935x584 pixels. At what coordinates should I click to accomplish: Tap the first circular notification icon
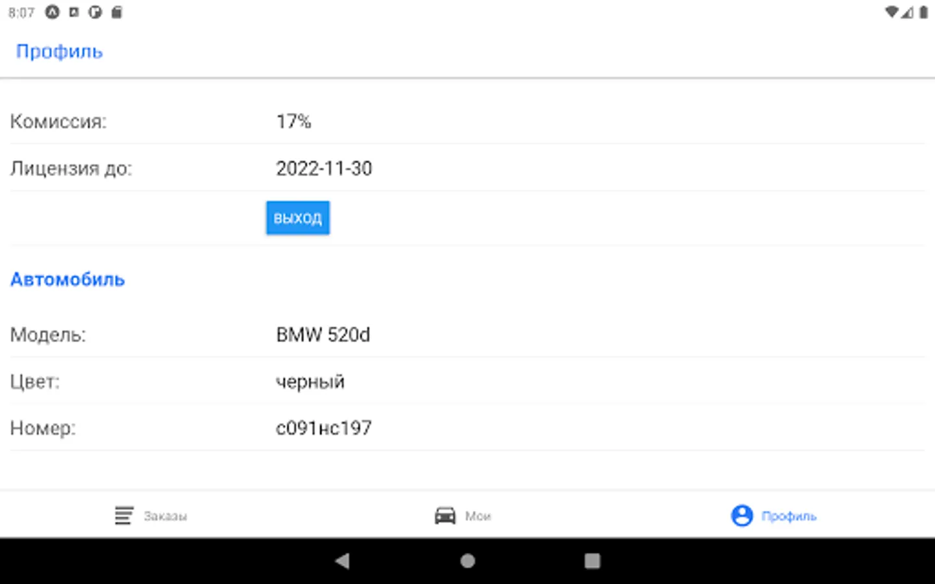click(x=52, y=12)
